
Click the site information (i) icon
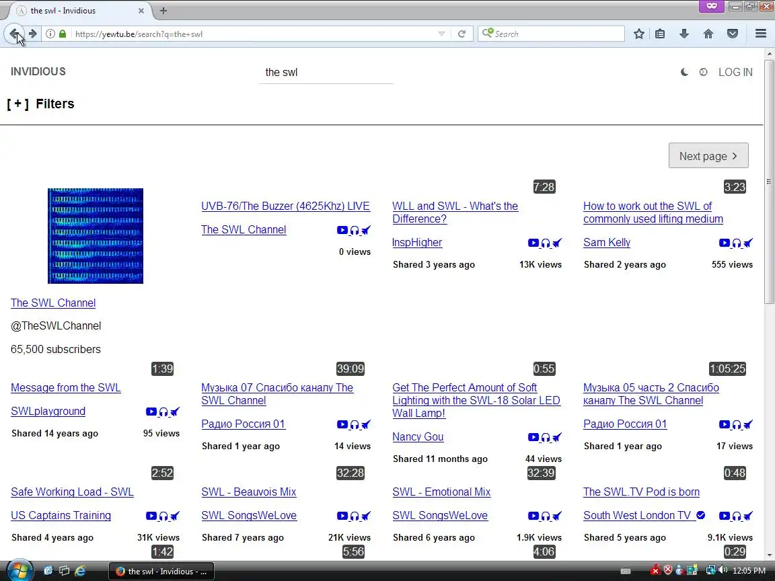pos(50,34)
